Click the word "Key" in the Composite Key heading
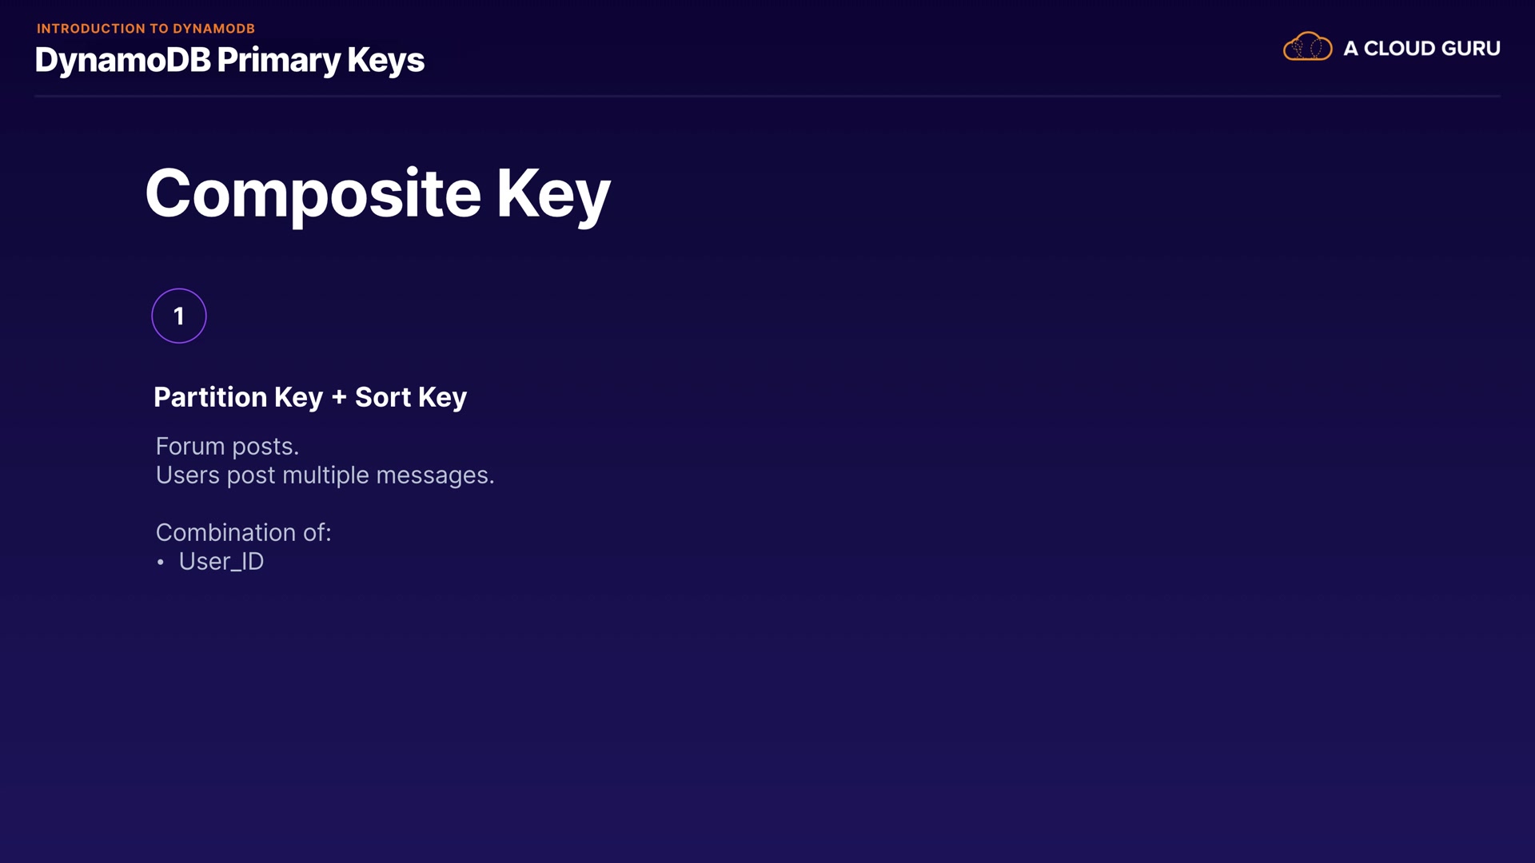This screenshot has height=863, width=1535. tap(553, 194)
